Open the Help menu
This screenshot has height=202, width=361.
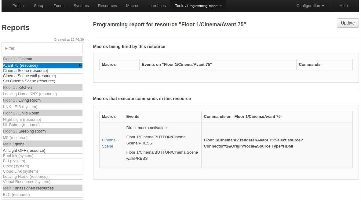pos(344,6)
